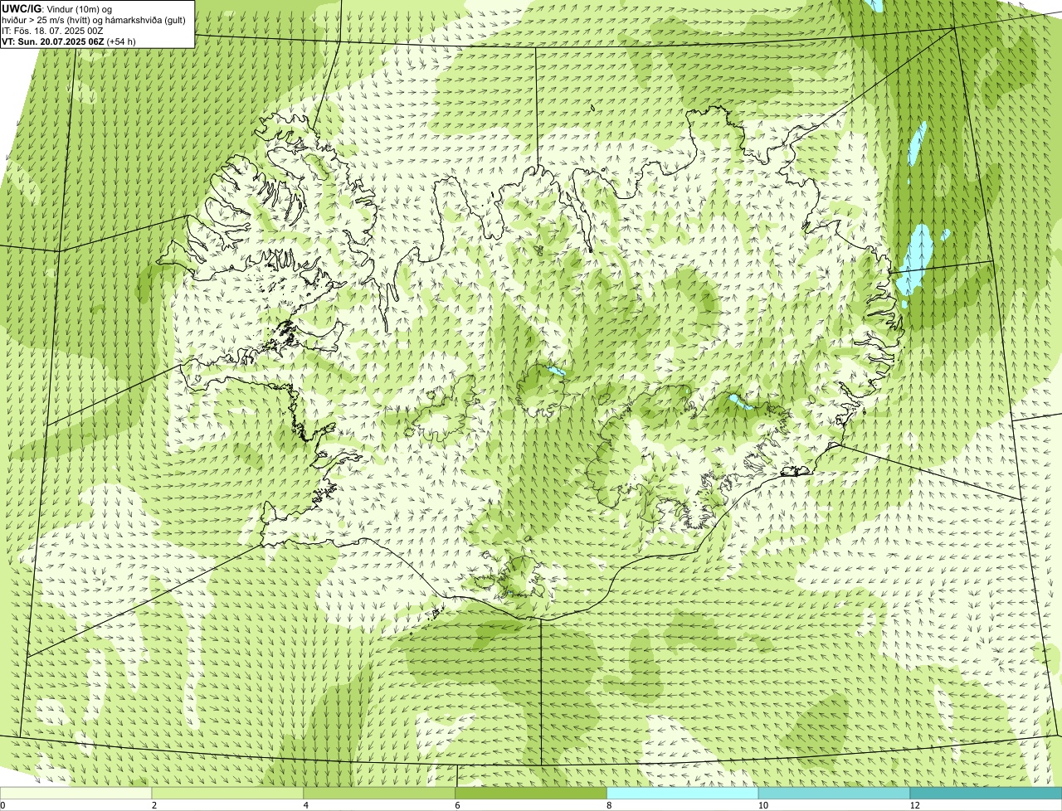Click the 10–12 m/s teal legend swatch
1062x811 pixels.
[835, 794]
